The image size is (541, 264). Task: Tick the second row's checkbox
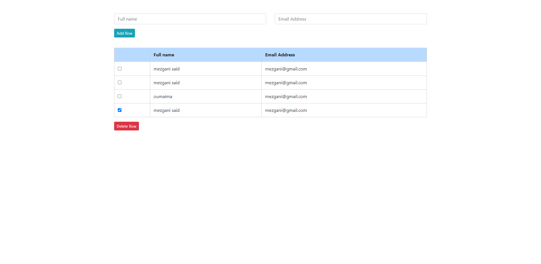coord(120,83)
